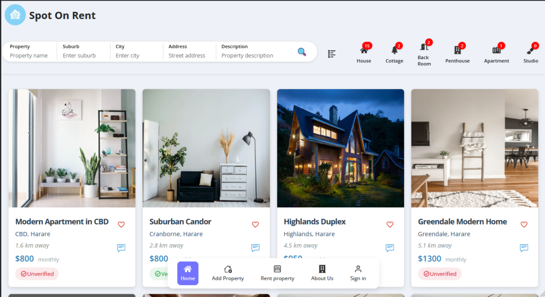
Task: Open Highlands Duplex title link
Action: (315, 222)
